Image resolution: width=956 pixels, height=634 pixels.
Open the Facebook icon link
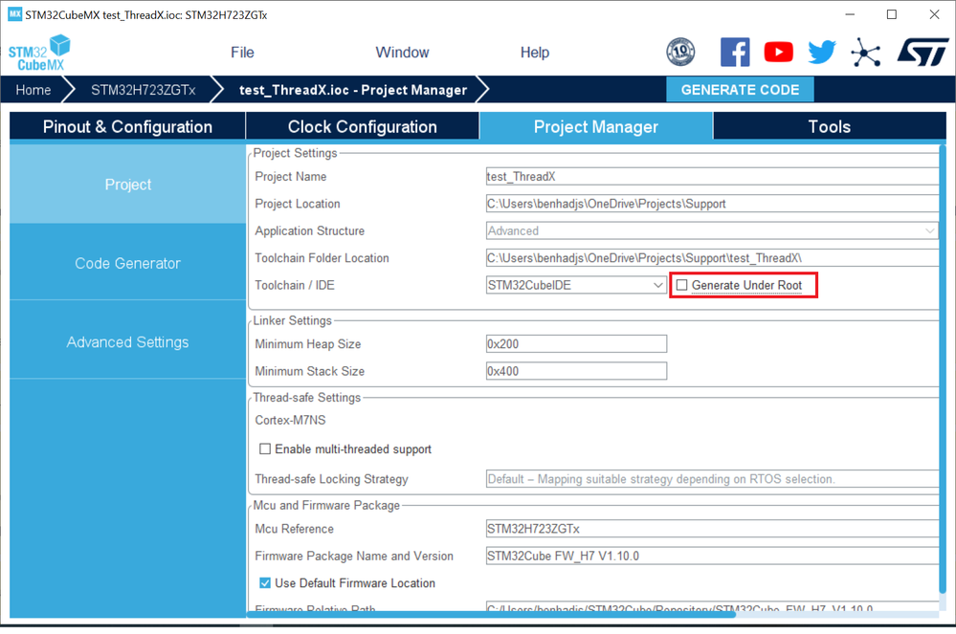(x=735, y=52)
